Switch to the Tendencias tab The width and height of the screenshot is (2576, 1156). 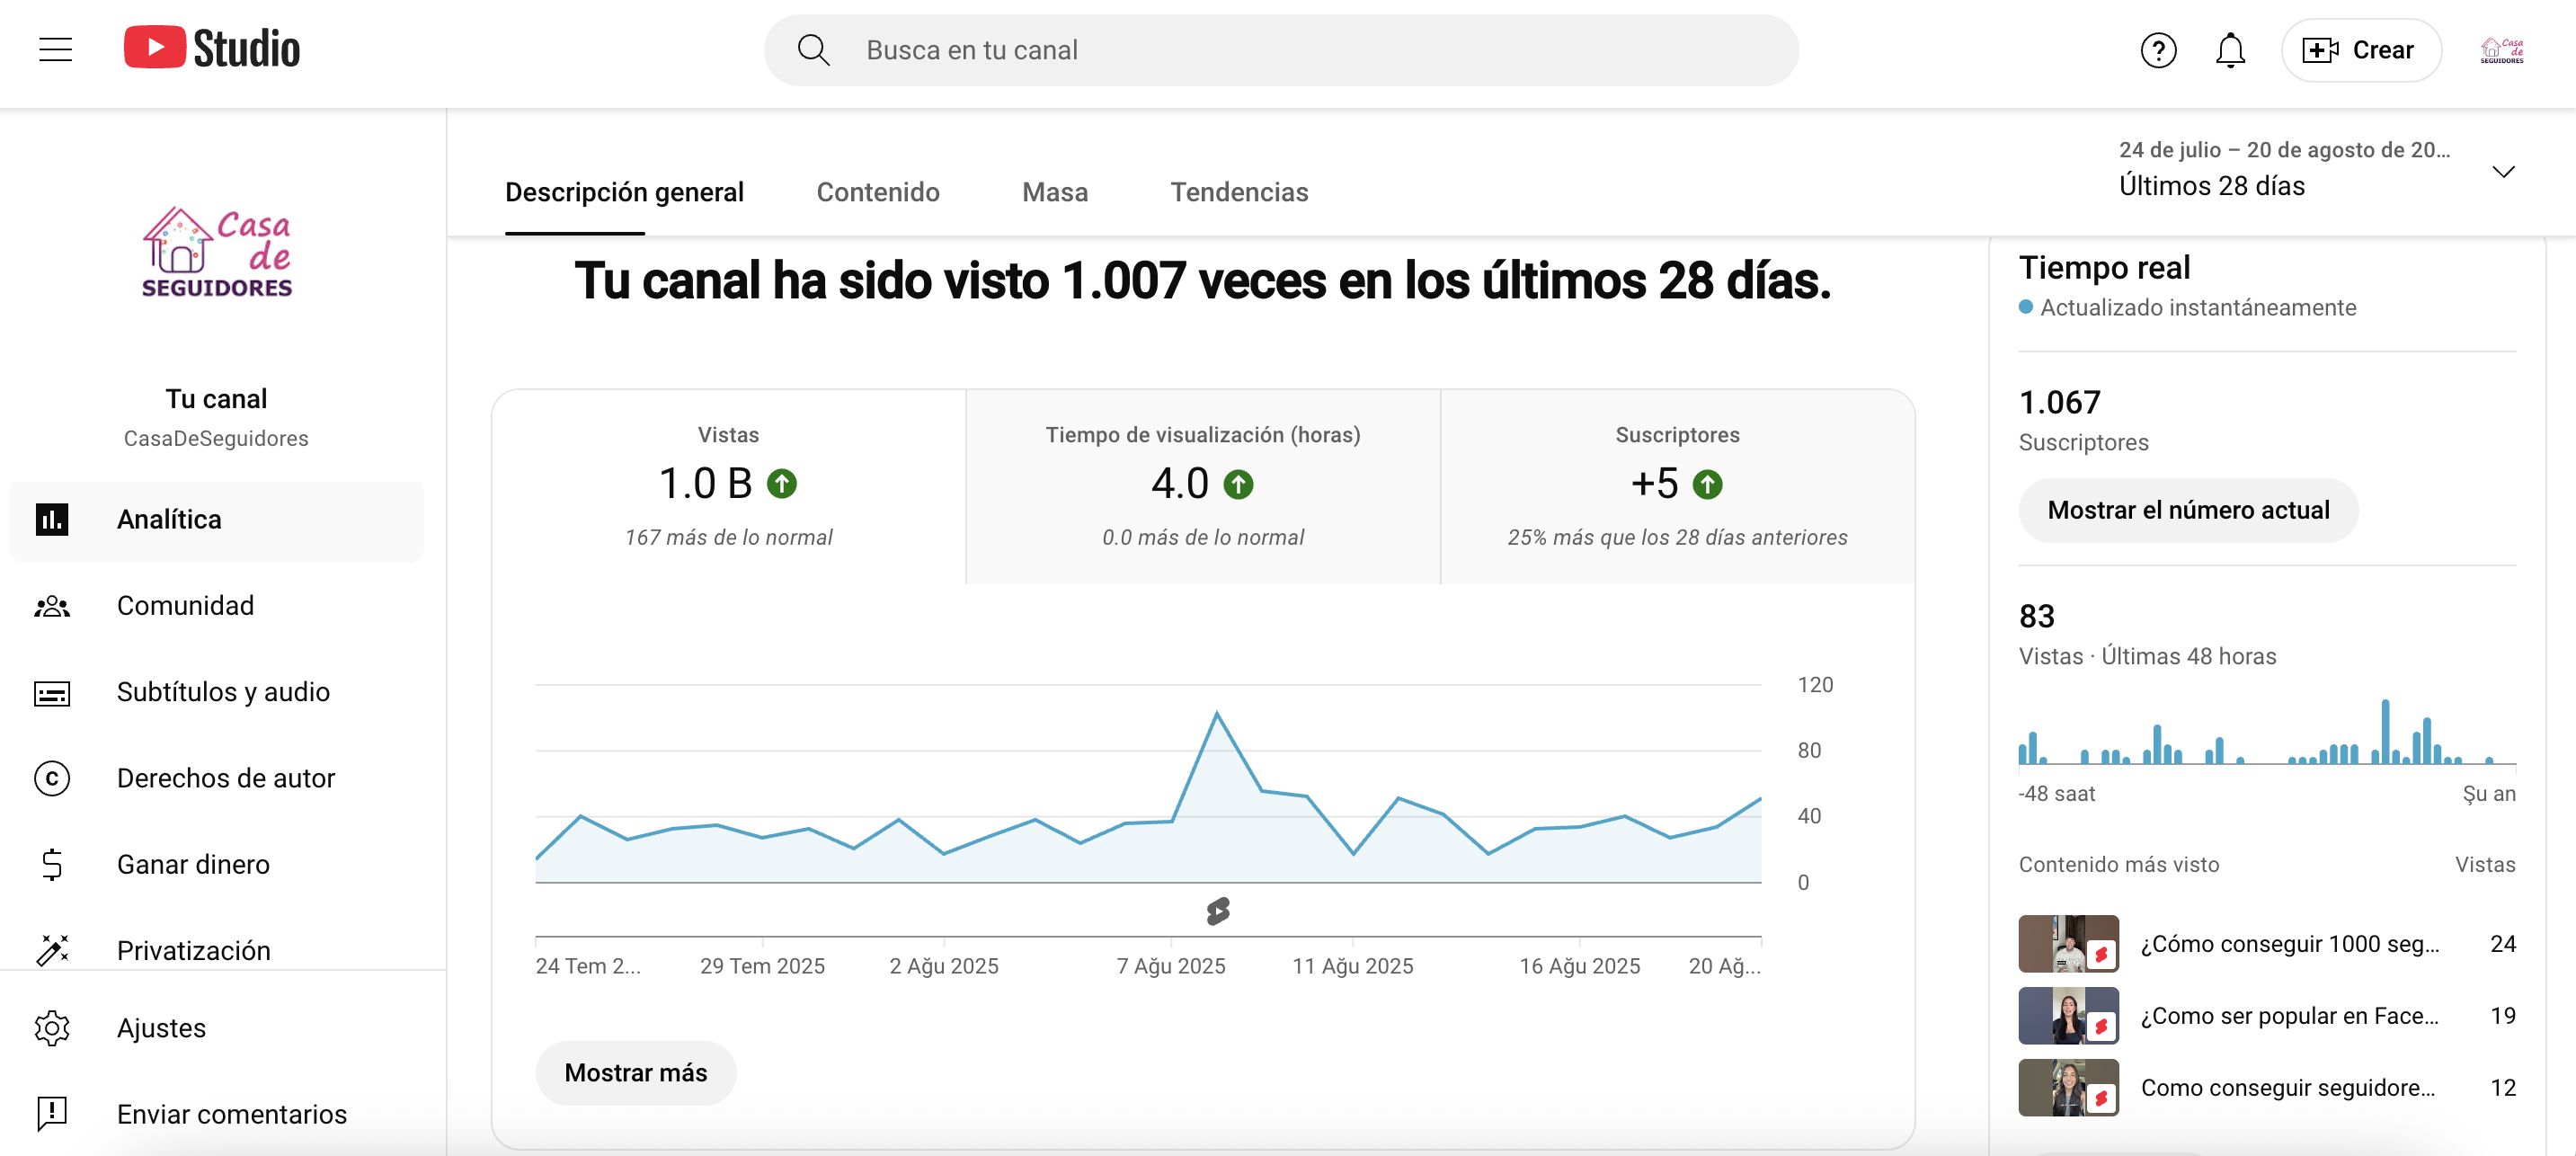[1239, 192]
